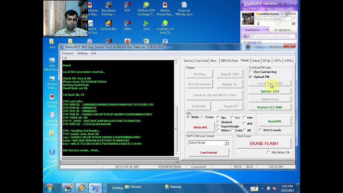Click the Windows Start orb

[x=50, y=188]
